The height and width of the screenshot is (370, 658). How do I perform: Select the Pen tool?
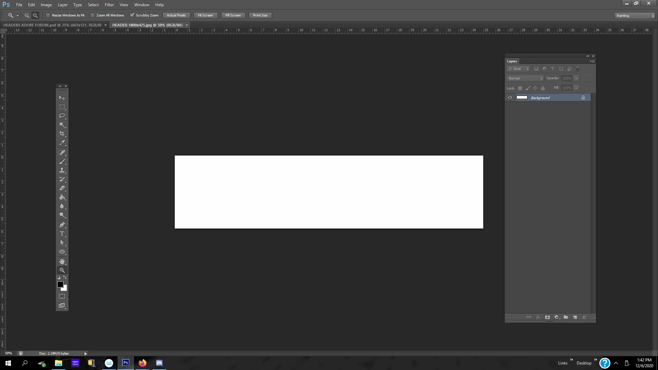[x=62, y=225]
